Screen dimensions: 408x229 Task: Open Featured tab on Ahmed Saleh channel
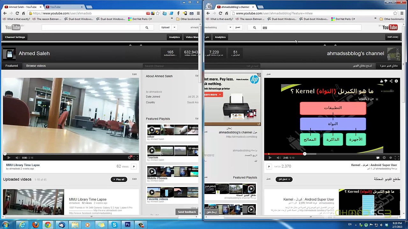click(11, 66)
